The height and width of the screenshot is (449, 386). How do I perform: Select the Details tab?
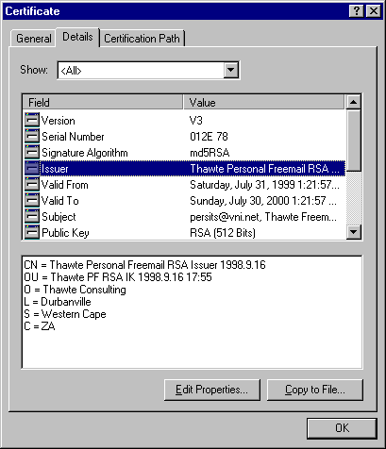coord(77,37)
